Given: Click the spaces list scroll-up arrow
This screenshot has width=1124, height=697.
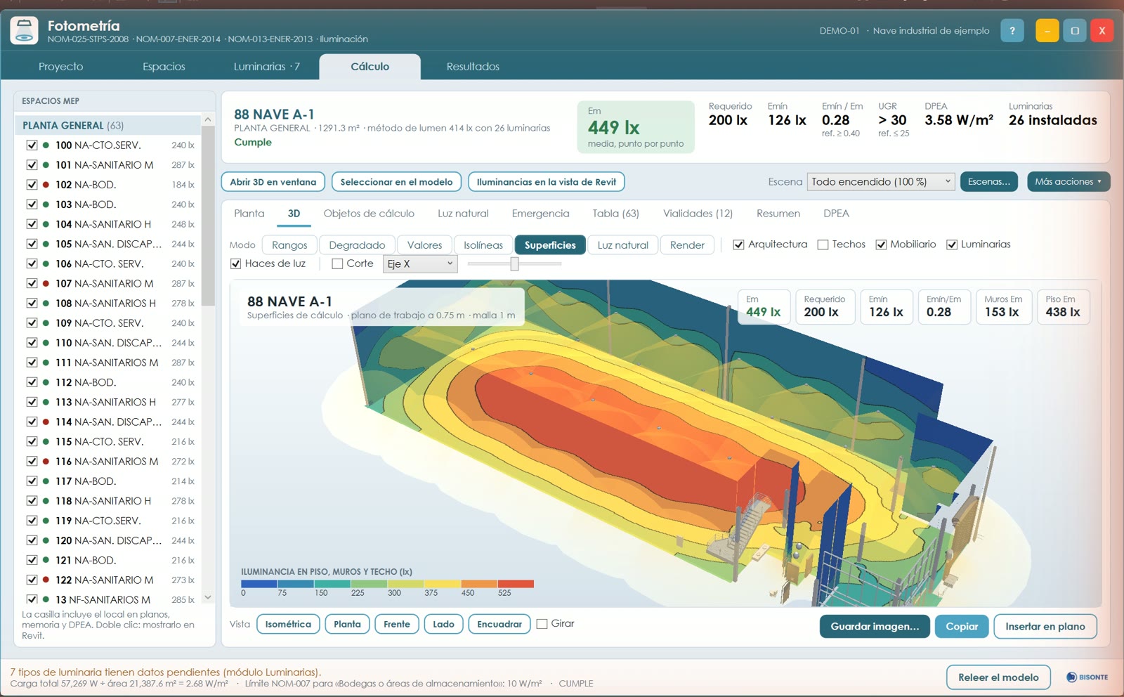Looking at the screenshot, I should (x=208, y=119).
